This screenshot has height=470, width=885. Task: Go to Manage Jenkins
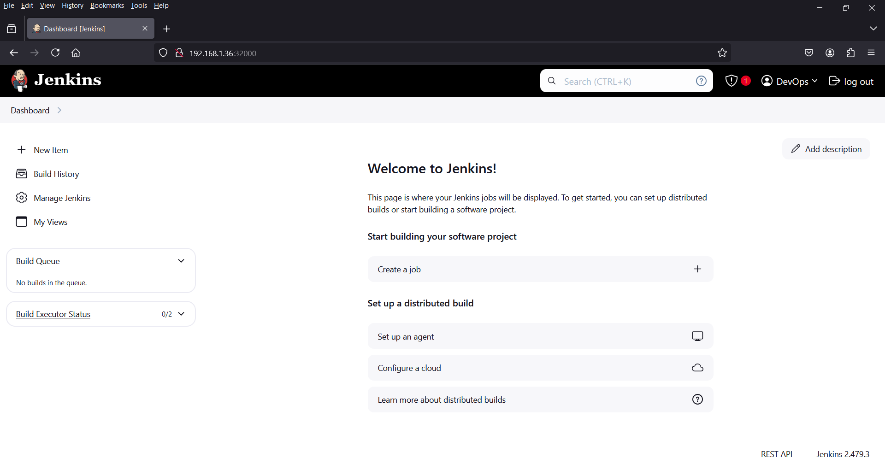point(62,198)
